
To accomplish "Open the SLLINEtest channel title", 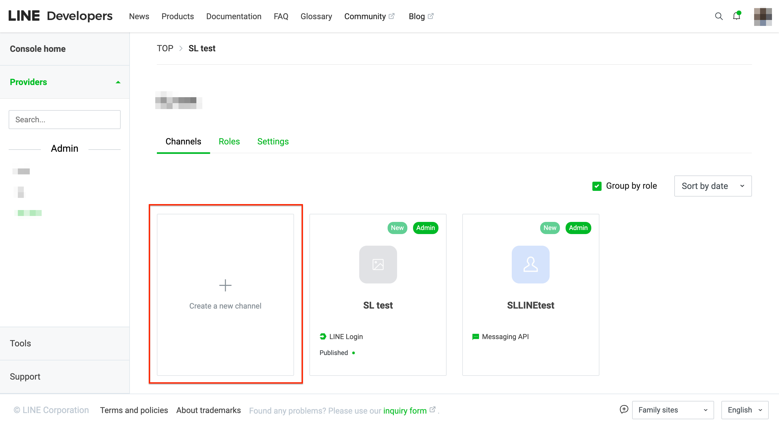I will 531,305.
